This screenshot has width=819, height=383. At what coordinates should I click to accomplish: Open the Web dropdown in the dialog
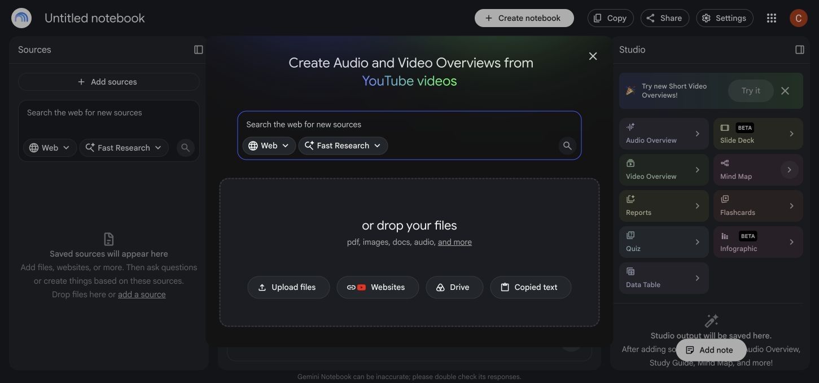pos(269,146)
